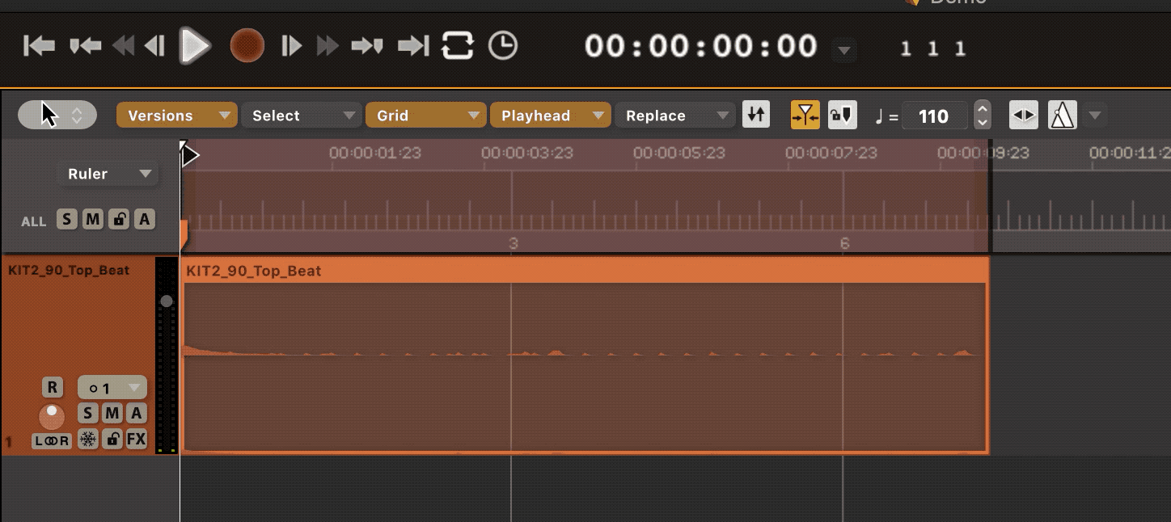Click the tempo value field 110

click(935, 116)
